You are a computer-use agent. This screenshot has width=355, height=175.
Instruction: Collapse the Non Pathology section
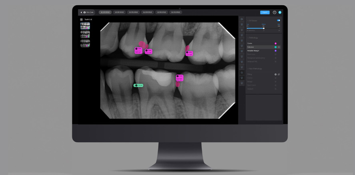[x=247, y=69]
